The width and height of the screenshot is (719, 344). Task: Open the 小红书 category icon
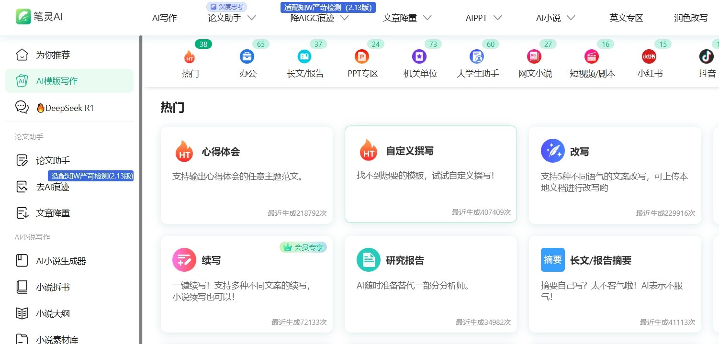[649, 56]
